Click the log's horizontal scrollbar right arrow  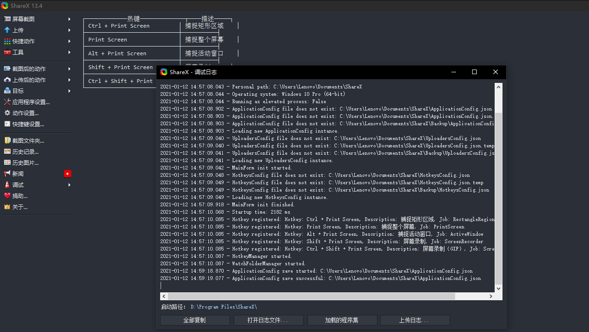click(491, 297)
